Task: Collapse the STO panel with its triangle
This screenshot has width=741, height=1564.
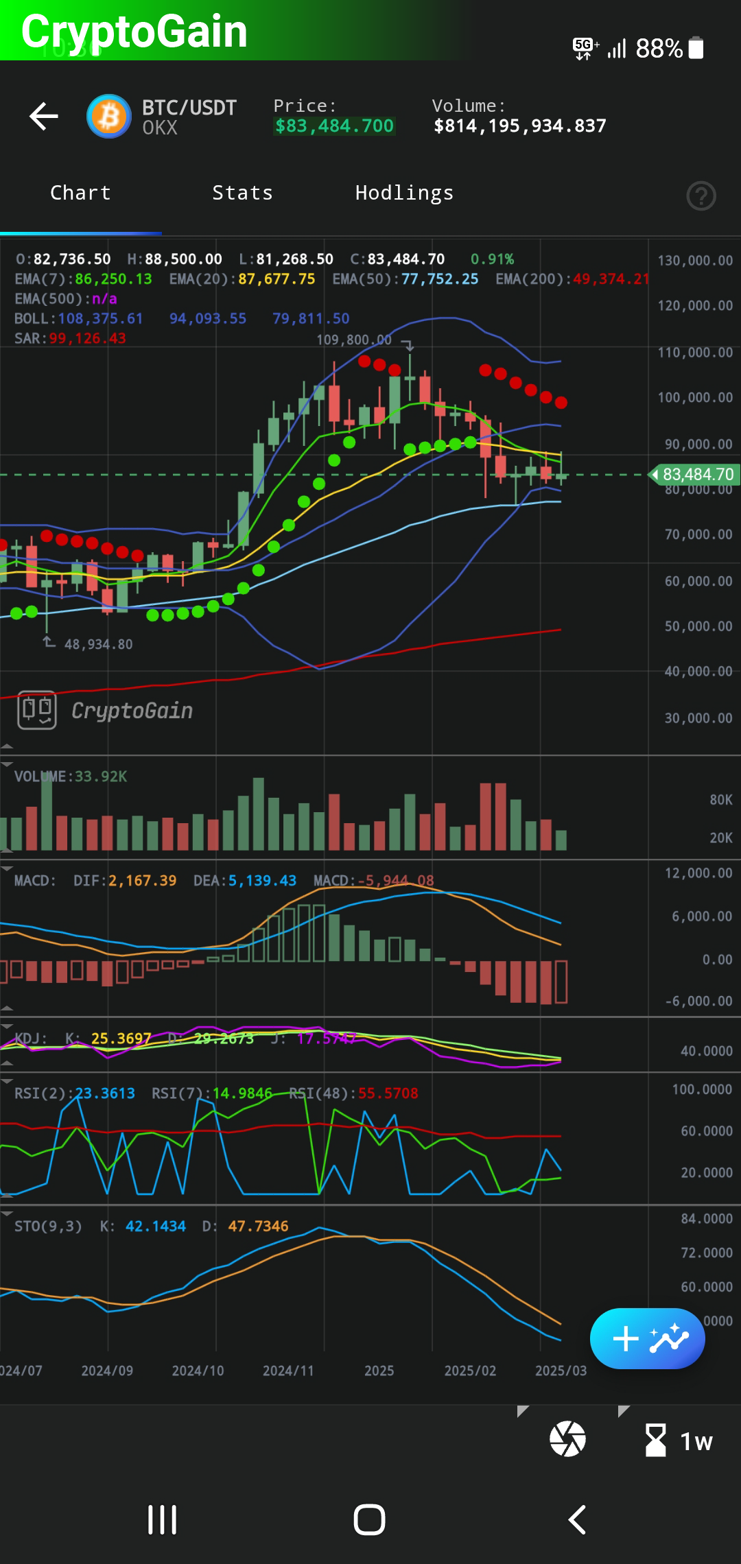Action: (6, 1213)
